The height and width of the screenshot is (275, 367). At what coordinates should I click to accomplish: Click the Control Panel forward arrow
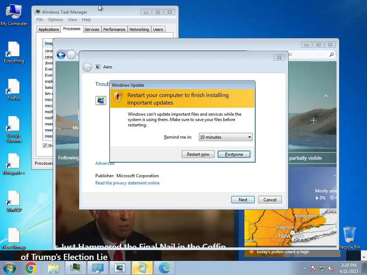point(71,55)
